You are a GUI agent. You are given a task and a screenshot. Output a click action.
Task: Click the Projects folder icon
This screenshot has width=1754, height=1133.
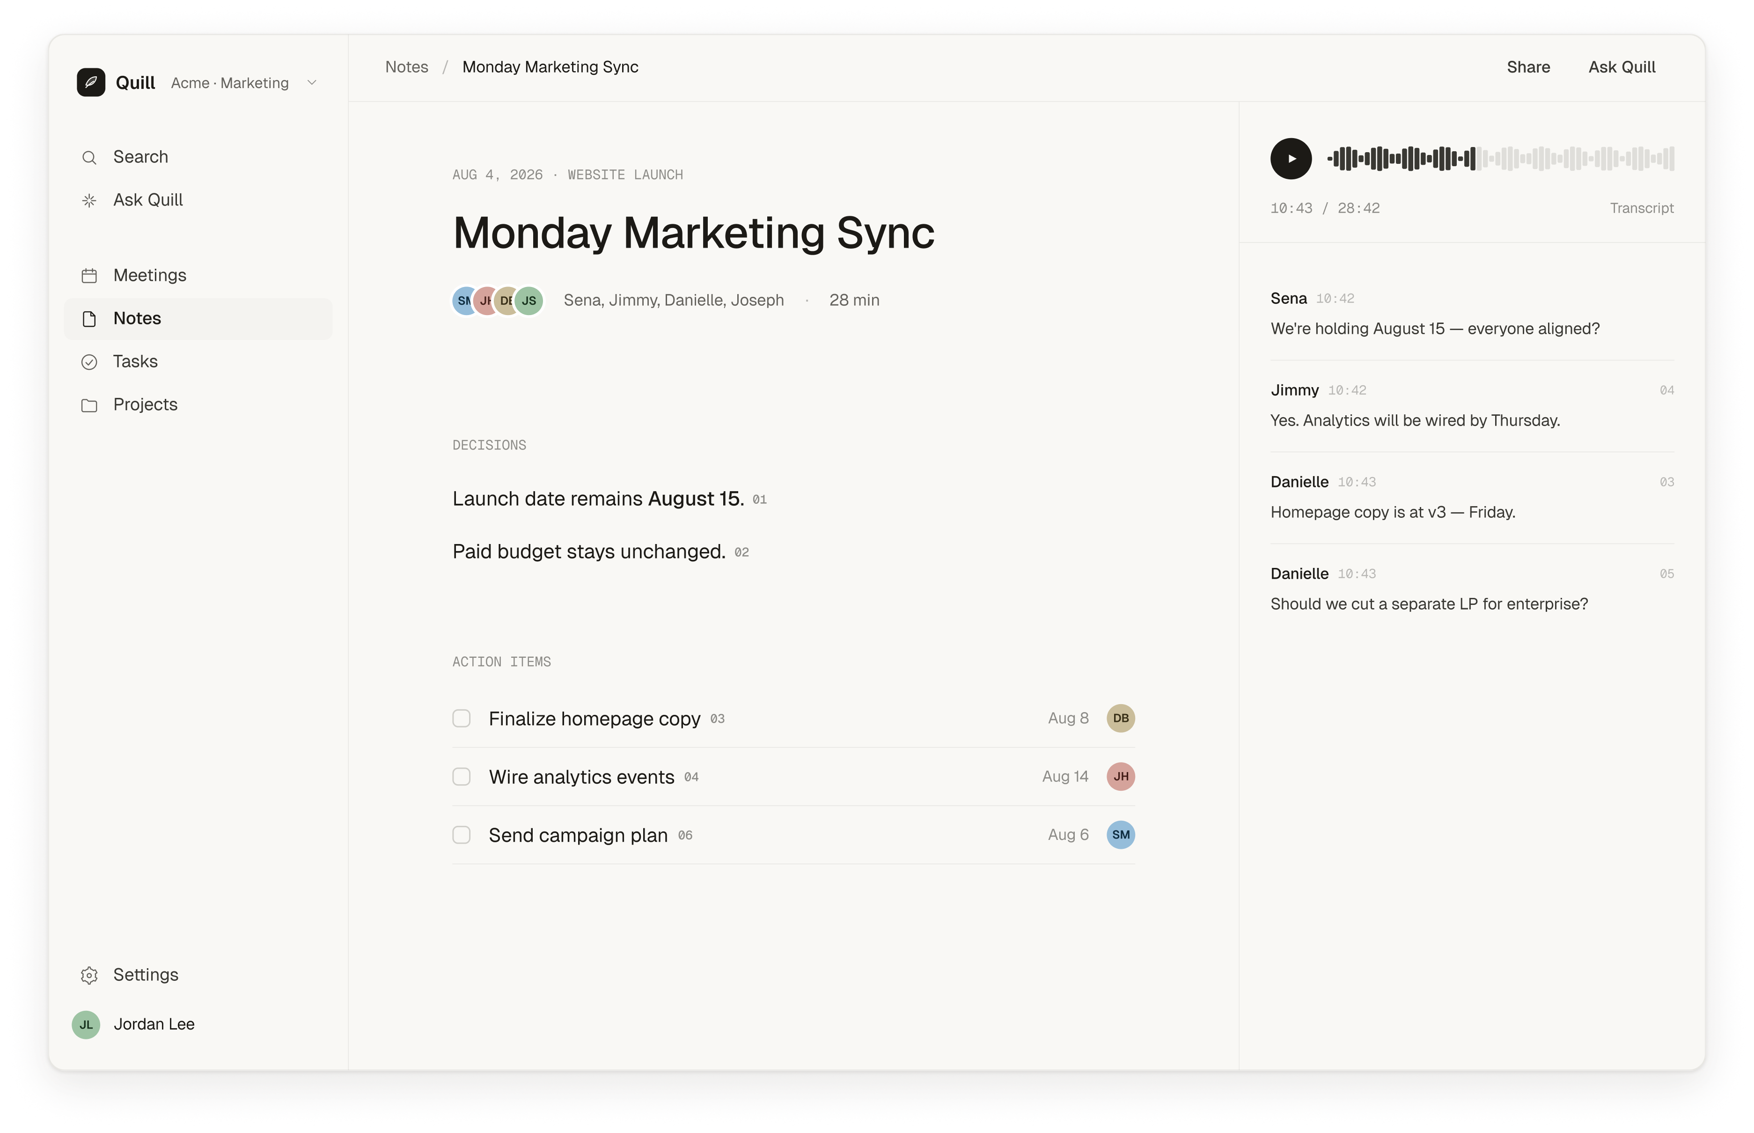point(89,405)
